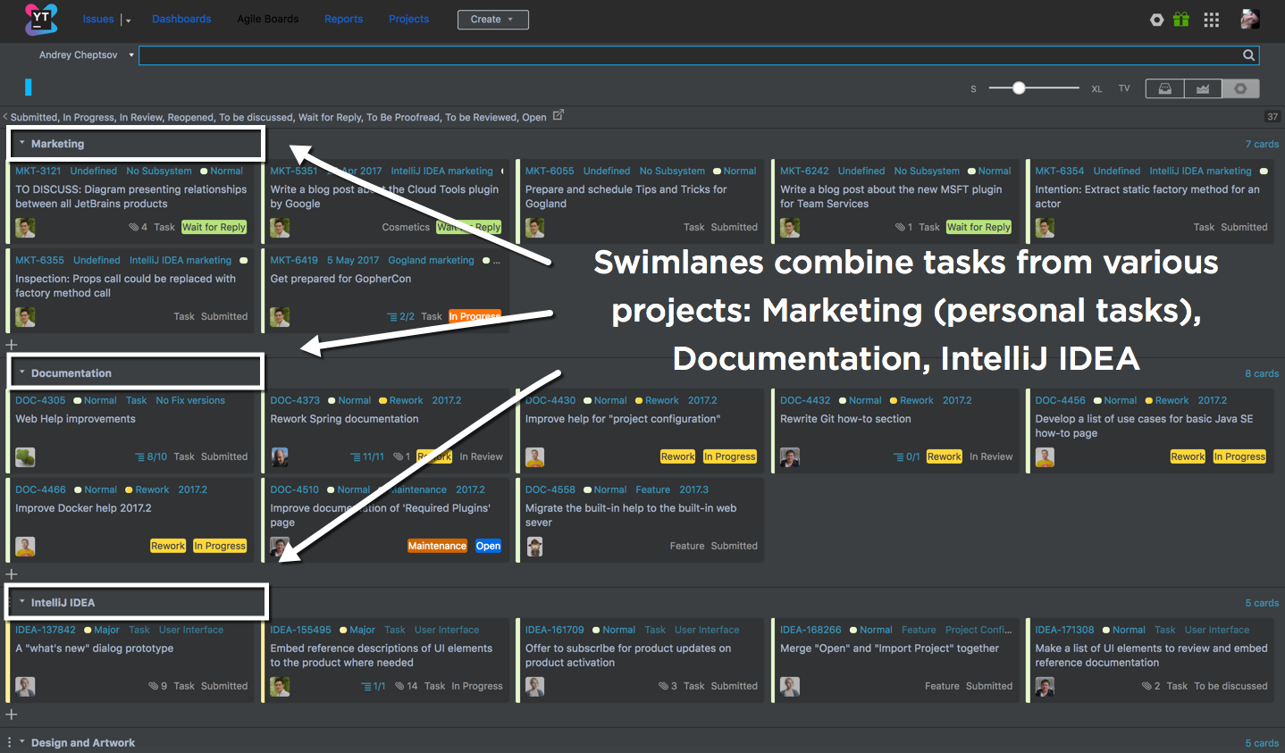The image size is (1285, 753).
Task: Collapse the Marketing swimlane
Action: click(21, 144)
